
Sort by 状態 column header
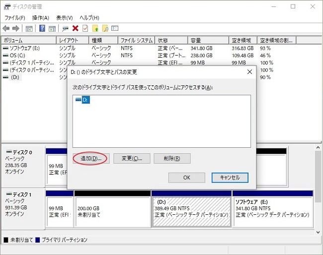pos(171,40)
